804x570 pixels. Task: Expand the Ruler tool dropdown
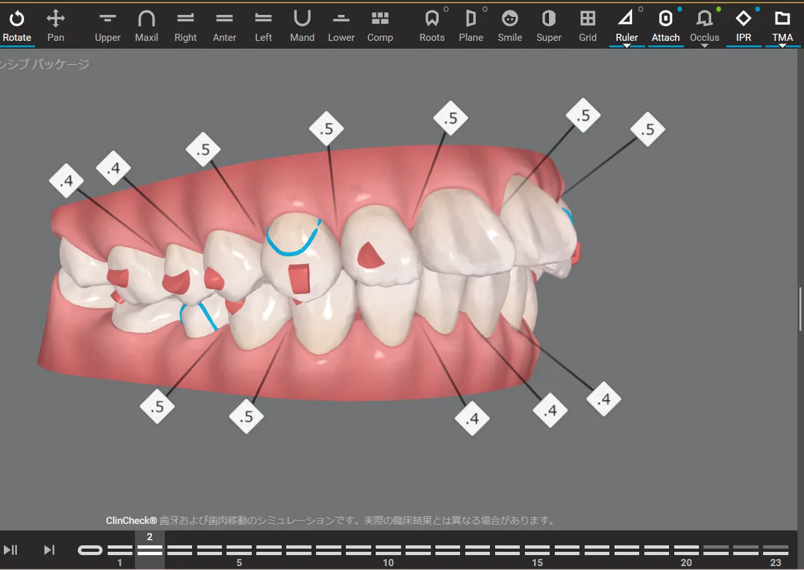(x=627, y=46)
